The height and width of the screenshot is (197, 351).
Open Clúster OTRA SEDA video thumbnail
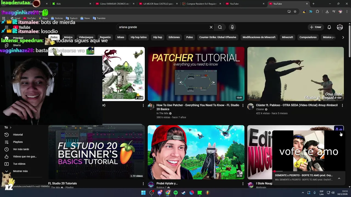[296, 74]
